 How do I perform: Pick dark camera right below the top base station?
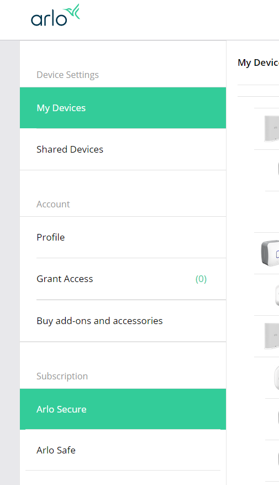278,170
